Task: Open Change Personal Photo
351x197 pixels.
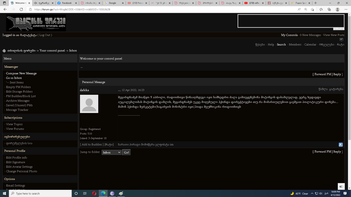Action: click(22, 171)
